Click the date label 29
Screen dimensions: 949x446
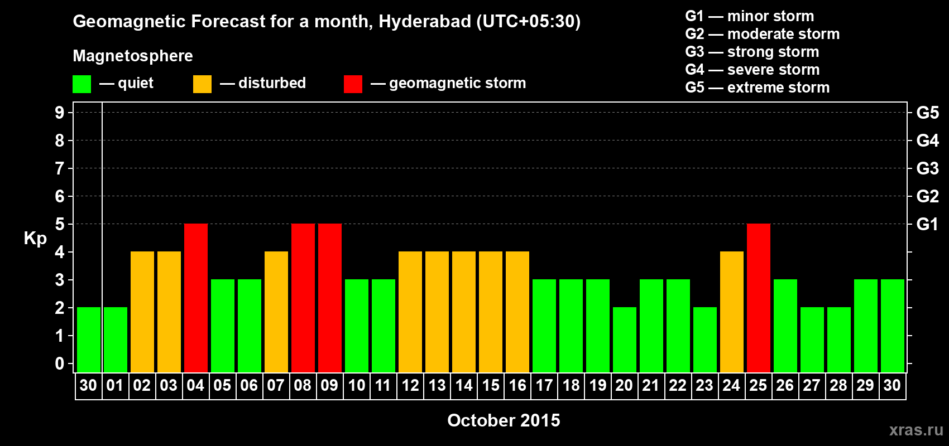[865, 386]
